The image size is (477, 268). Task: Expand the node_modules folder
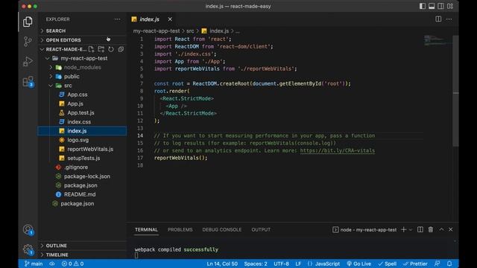[82, 68]
